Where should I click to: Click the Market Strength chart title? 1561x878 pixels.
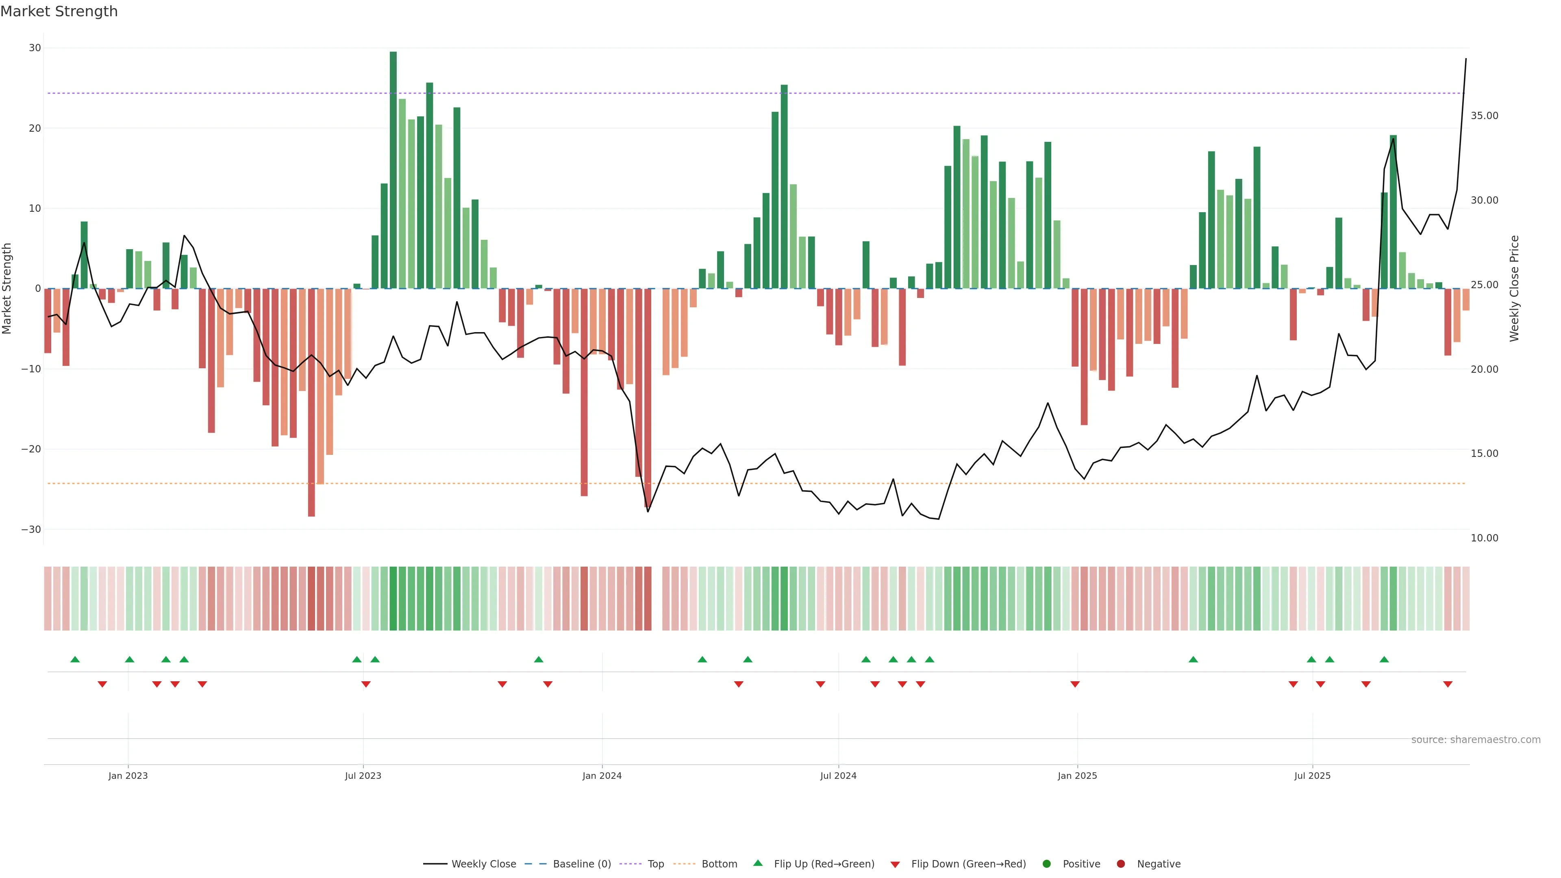59,11
